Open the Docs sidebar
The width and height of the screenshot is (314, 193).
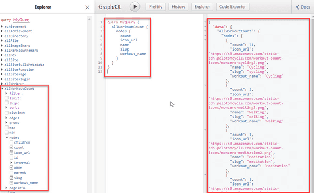click(303, 7)
